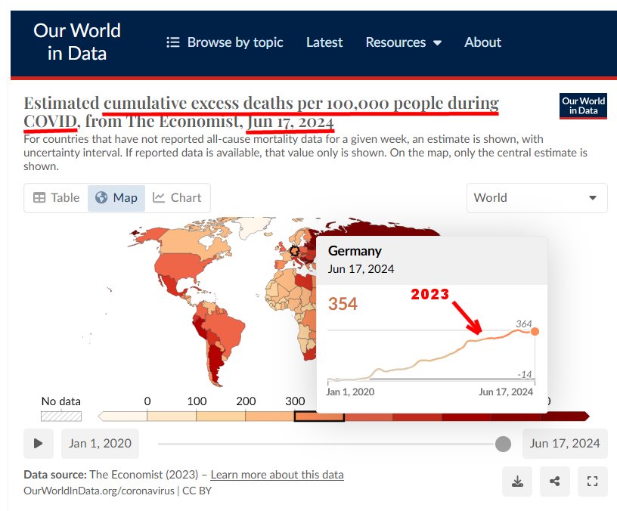This screenshot has width=617, height=511.
Task: Go to the Latest page
Action: pos(324,42)
